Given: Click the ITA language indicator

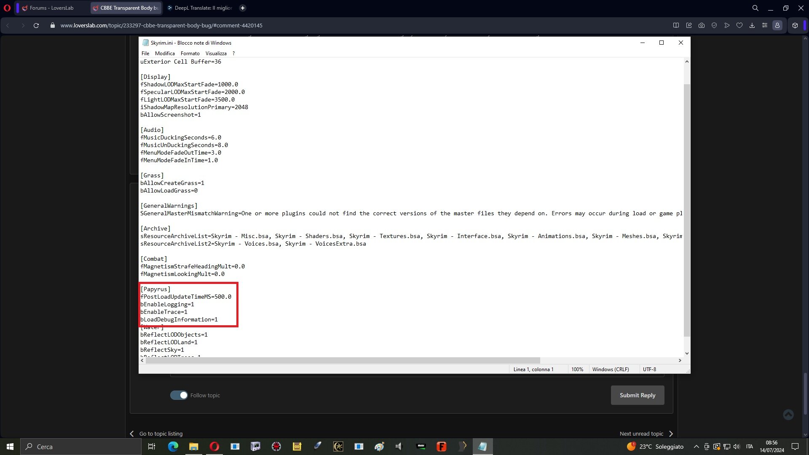Looking at the screenshot, I should pos(750,447).
